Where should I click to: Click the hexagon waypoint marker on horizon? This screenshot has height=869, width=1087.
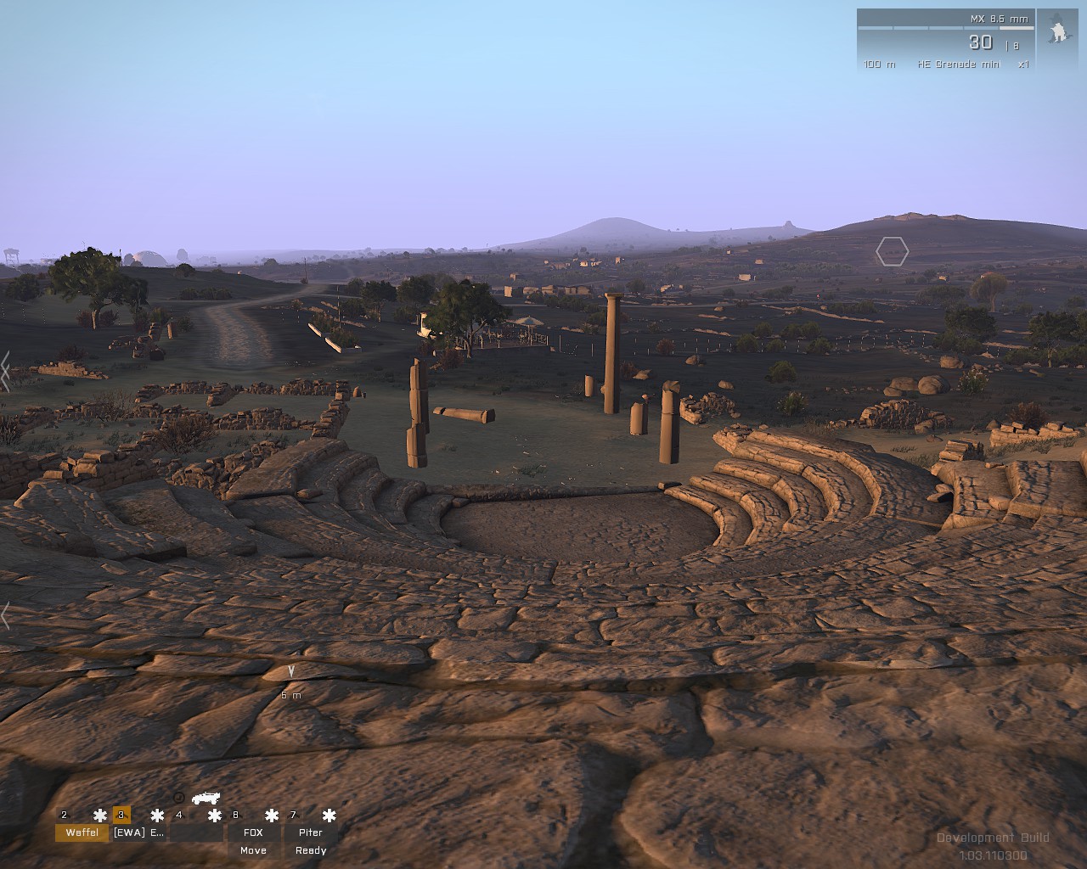893,252
